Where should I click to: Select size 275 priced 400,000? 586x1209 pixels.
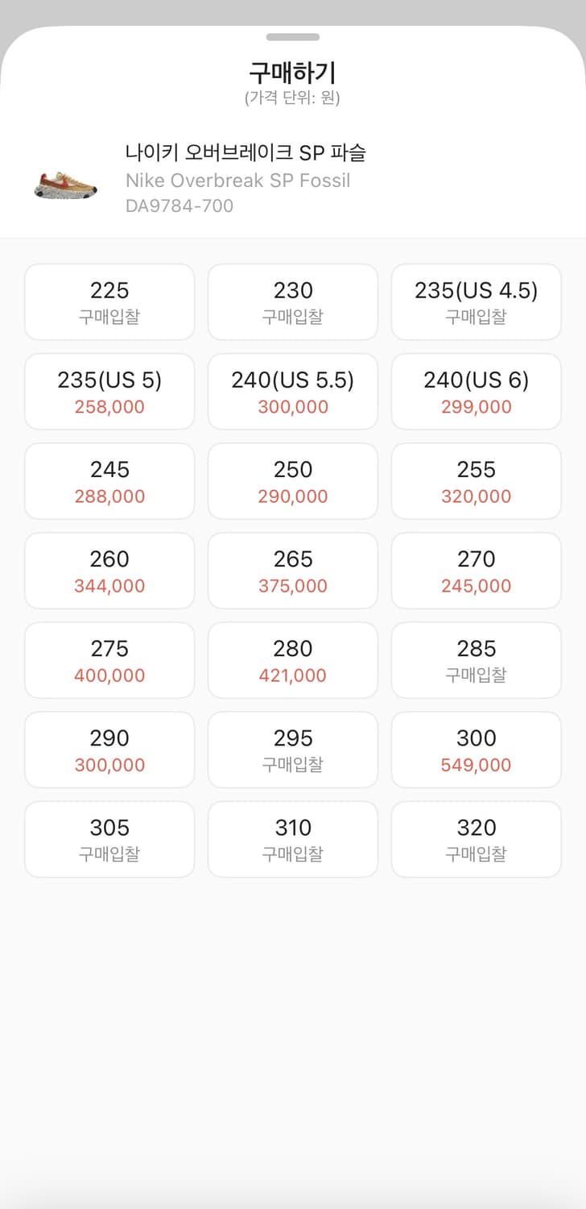pos(109,660)
